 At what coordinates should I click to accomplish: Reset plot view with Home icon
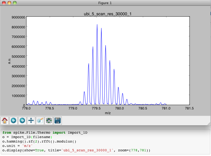(5, 120)
